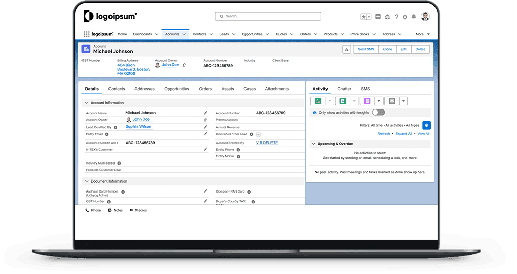The width and height of the screenshot is (517, 274).
Task: Open the Chatter tab
Action: click(344, 89)
